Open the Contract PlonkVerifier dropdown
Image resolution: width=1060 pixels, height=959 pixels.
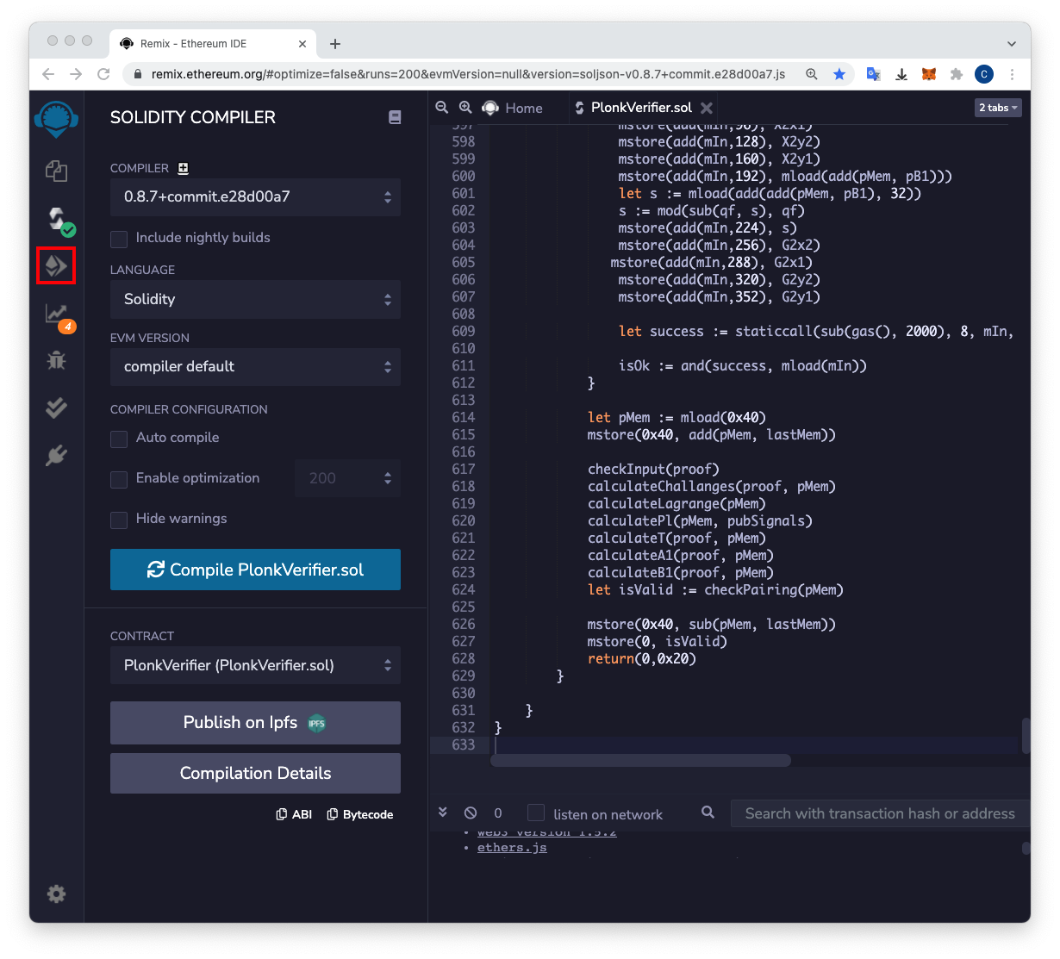coord(255,665)
